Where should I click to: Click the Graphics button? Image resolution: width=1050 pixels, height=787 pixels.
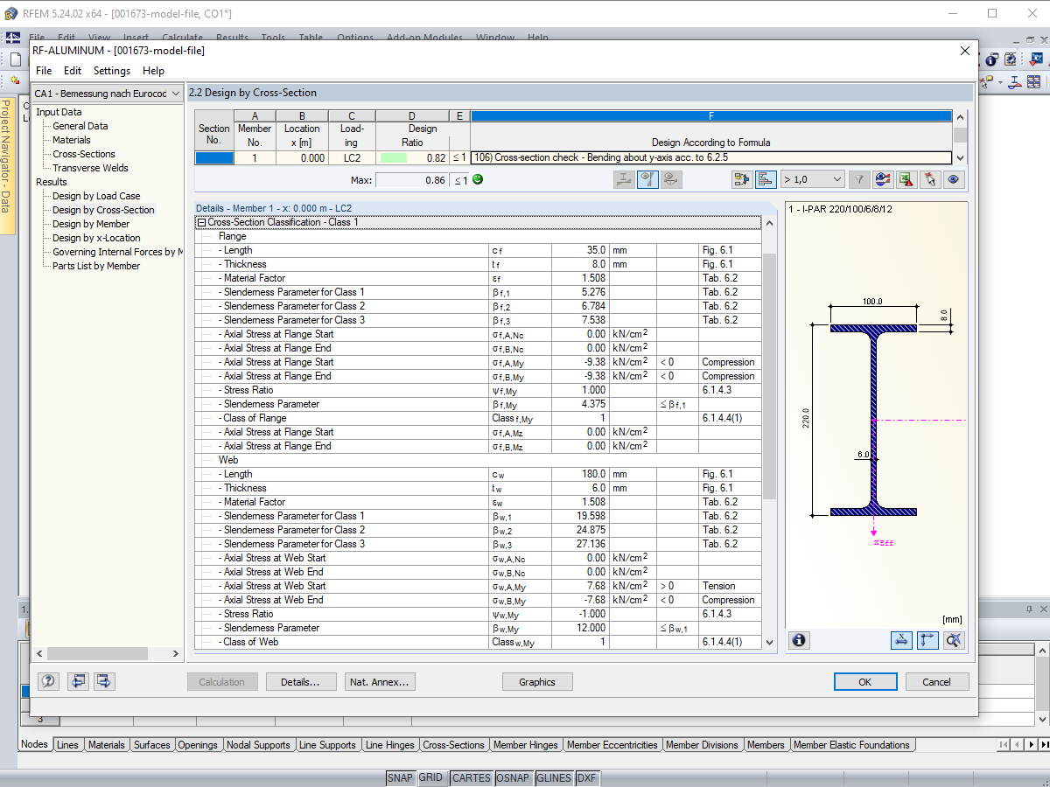[537, 682]
